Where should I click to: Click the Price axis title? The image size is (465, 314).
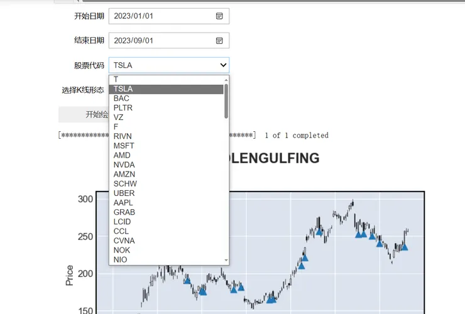[x=69, y=276]
